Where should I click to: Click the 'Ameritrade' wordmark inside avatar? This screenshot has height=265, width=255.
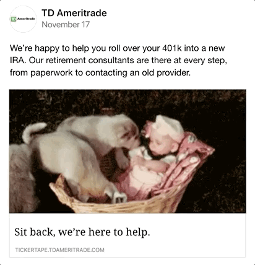pos(26,19)
